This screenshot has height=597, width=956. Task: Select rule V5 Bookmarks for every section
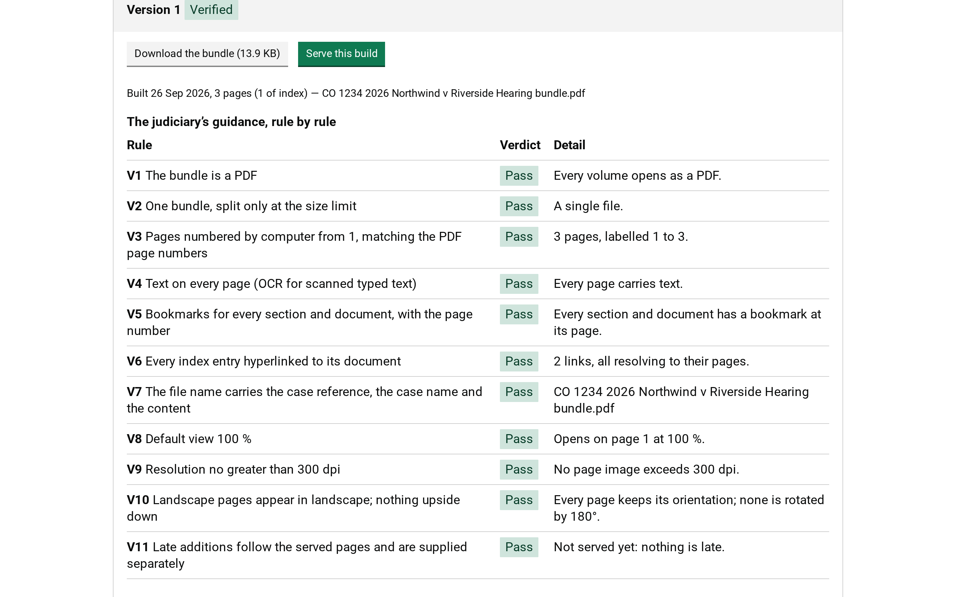[299, 322]
